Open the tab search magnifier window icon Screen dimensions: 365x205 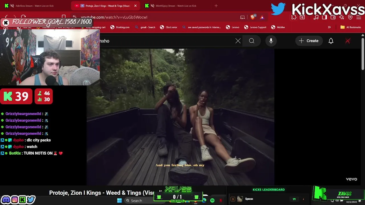pos(302,17)
